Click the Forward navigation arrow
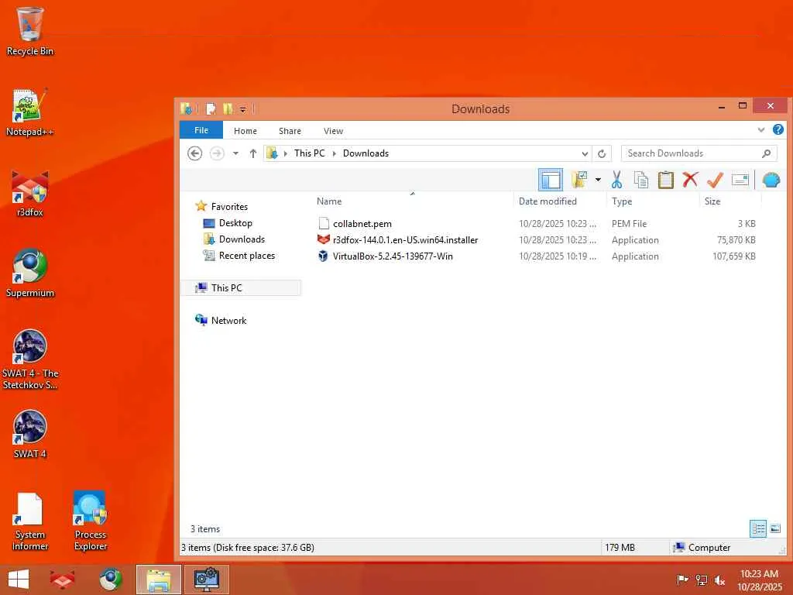 (x=217, y=153)
